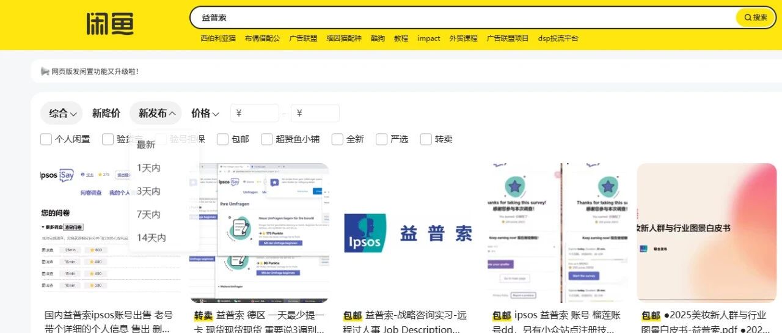Screen dimensions: 782x333
Task: Open the Ipsos 益普索 logo thumbnail
Action: point(408,233)
